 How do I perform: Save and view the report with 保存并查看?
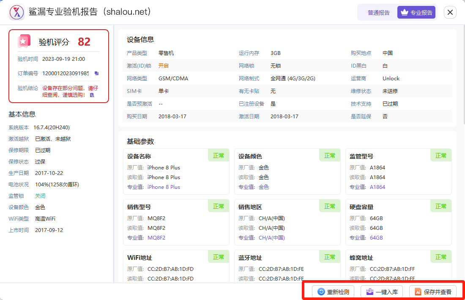click(433, 292)
